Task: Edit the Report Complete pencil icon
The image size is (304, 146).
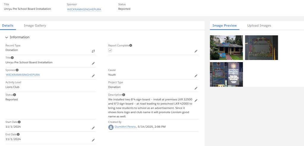Action: (196, 51)
